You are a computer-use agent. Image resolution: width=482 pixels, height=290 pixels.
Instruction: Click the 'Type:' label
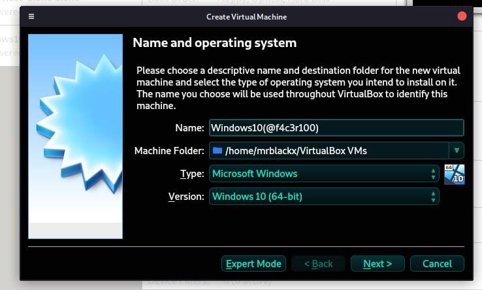(x=192, y=174)
